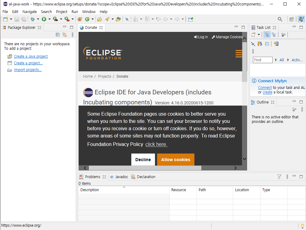Open the New wizard dropdown arrow

click(x=11, y=19)
